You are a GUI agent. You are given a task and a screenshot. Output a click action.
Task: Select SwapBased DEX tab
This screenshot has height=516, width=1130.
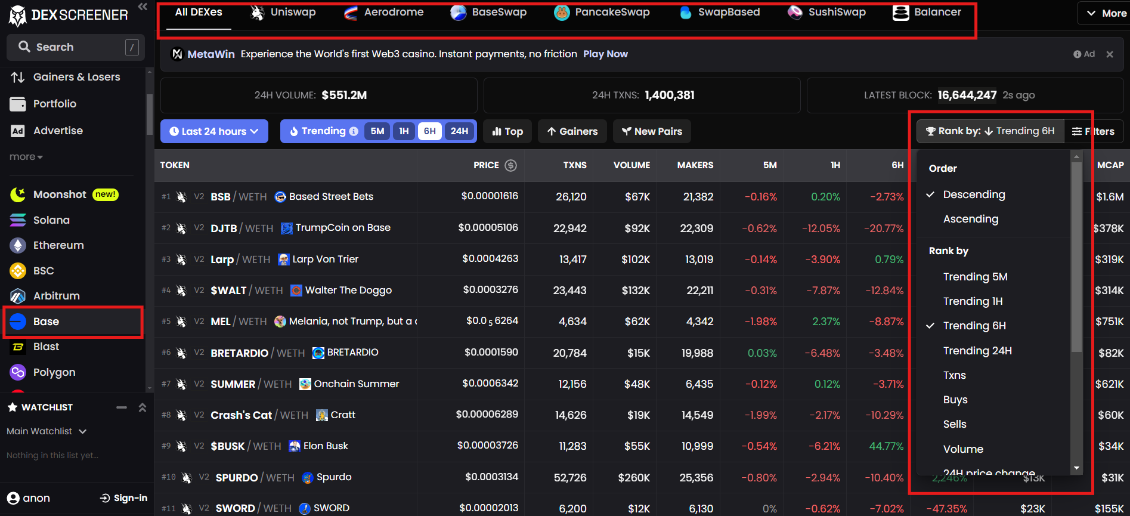[720, 13]
